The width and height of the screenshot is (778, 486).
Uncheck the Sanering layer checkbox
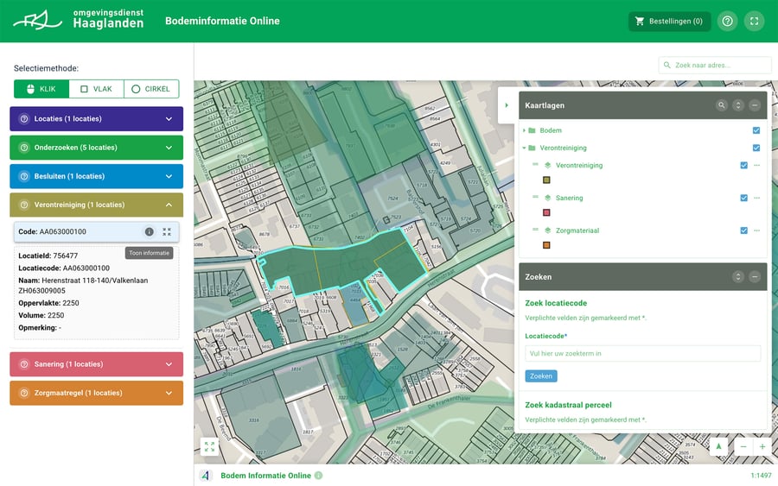click(743, 198)
